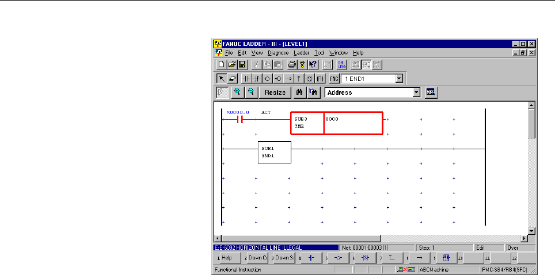555x275 pixels.
Task: Zoom out with the magnifier minus icon
Action: (252, 92)
